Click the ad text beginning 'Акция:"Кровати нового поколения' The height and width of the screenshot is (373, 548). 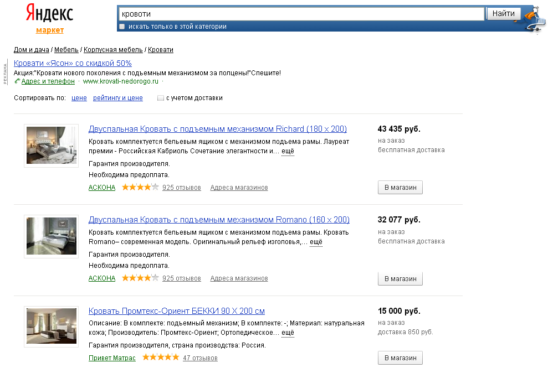(147, 73)
